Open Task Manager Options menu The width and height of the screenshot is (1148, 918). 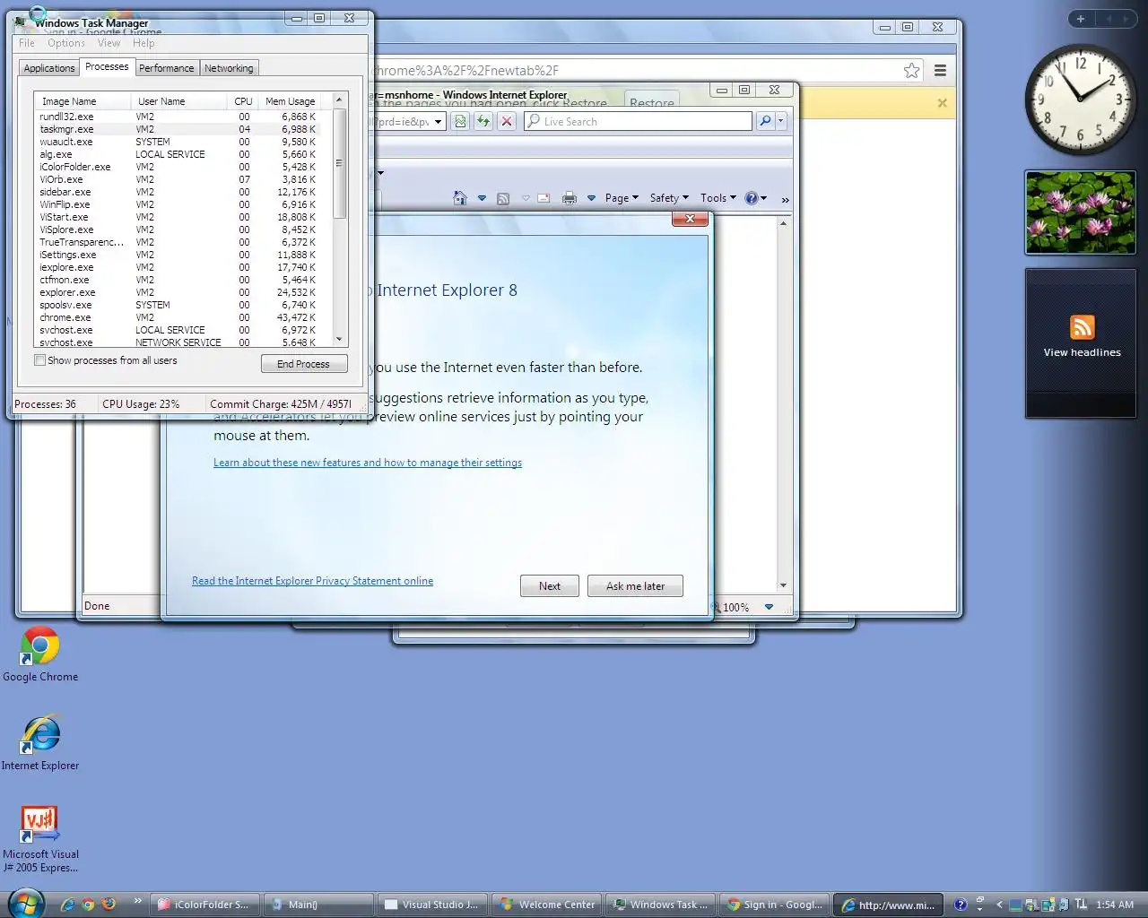click(66, 43)
